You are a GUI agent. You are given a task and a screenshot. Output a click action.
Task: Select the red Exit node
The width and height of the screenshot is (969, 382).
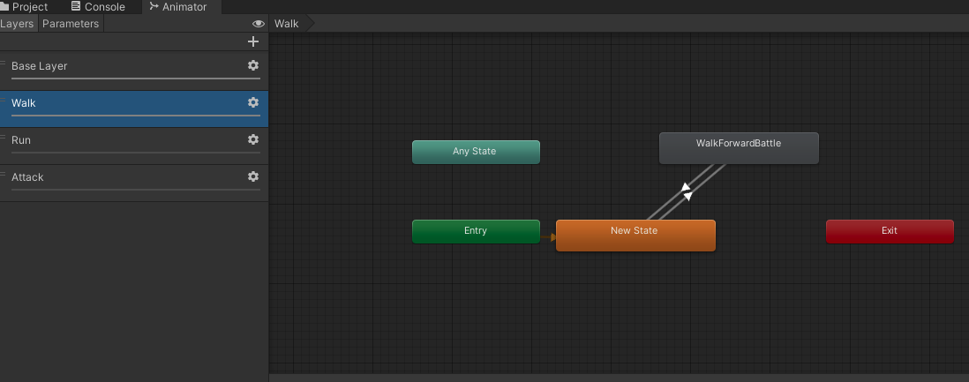890,231
